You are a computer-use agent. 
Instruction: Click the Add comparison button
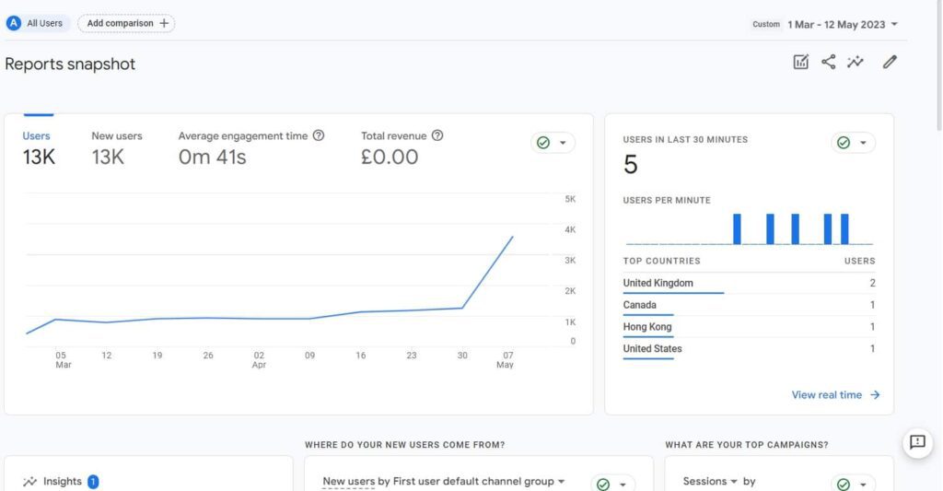pos(127,23)
